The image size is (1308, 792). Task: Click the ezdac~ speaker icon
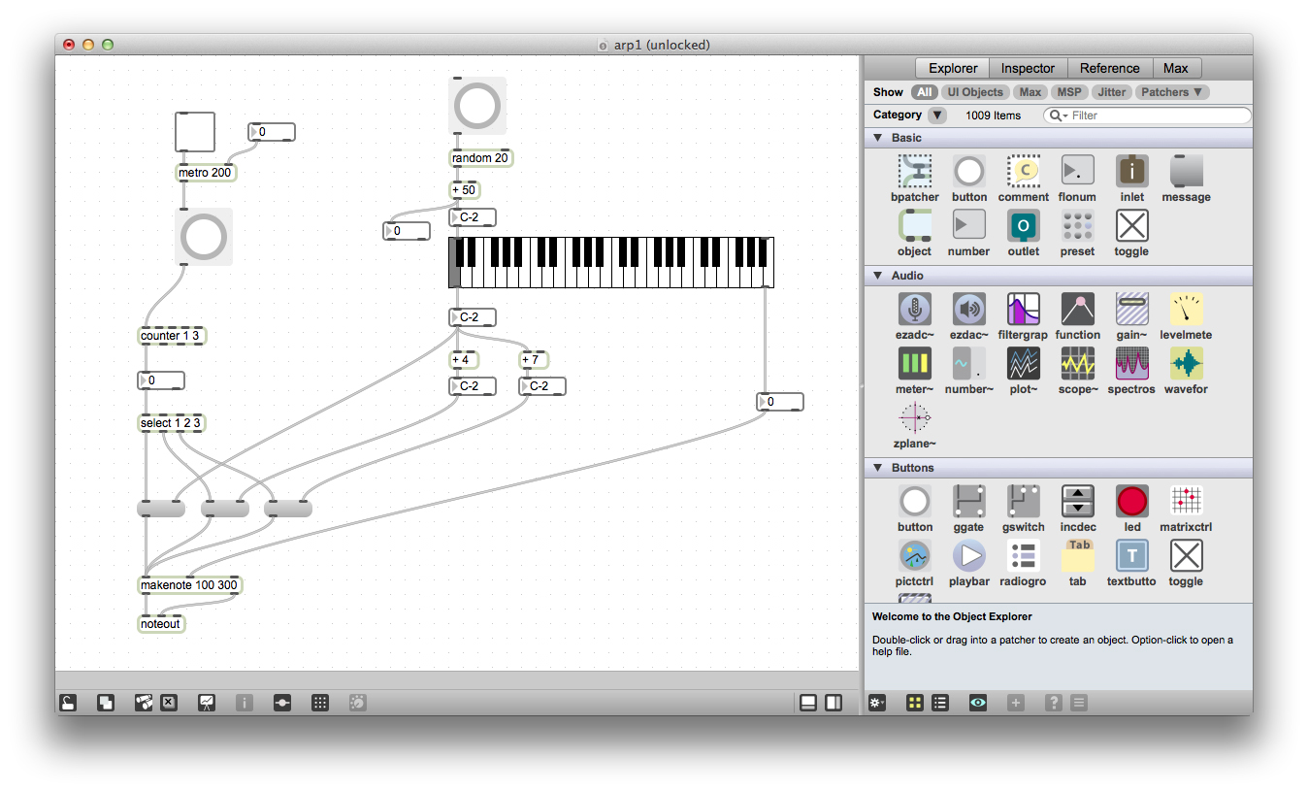coord(968,310)
